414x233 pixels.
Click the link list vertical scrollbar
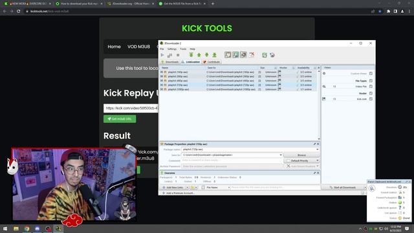(319, 104)
